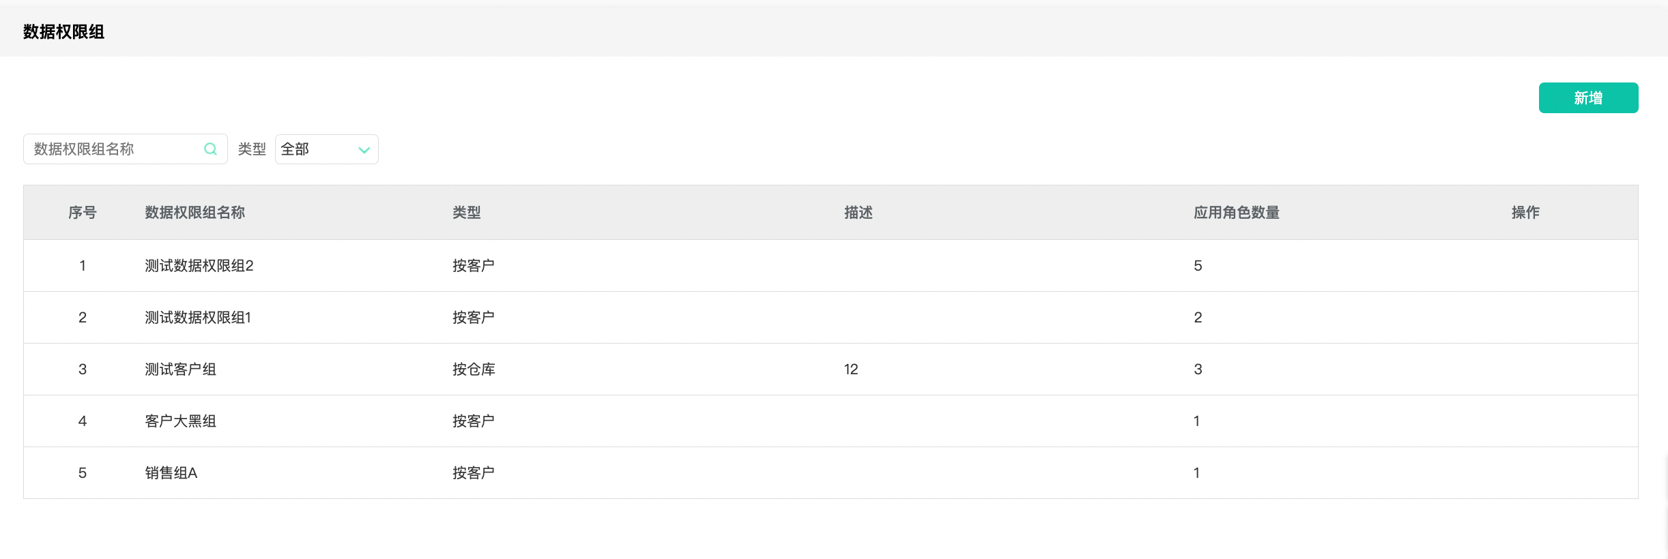Select the 销售组A row name
This screenshot has height=559, width=1668.
(171, 472)
